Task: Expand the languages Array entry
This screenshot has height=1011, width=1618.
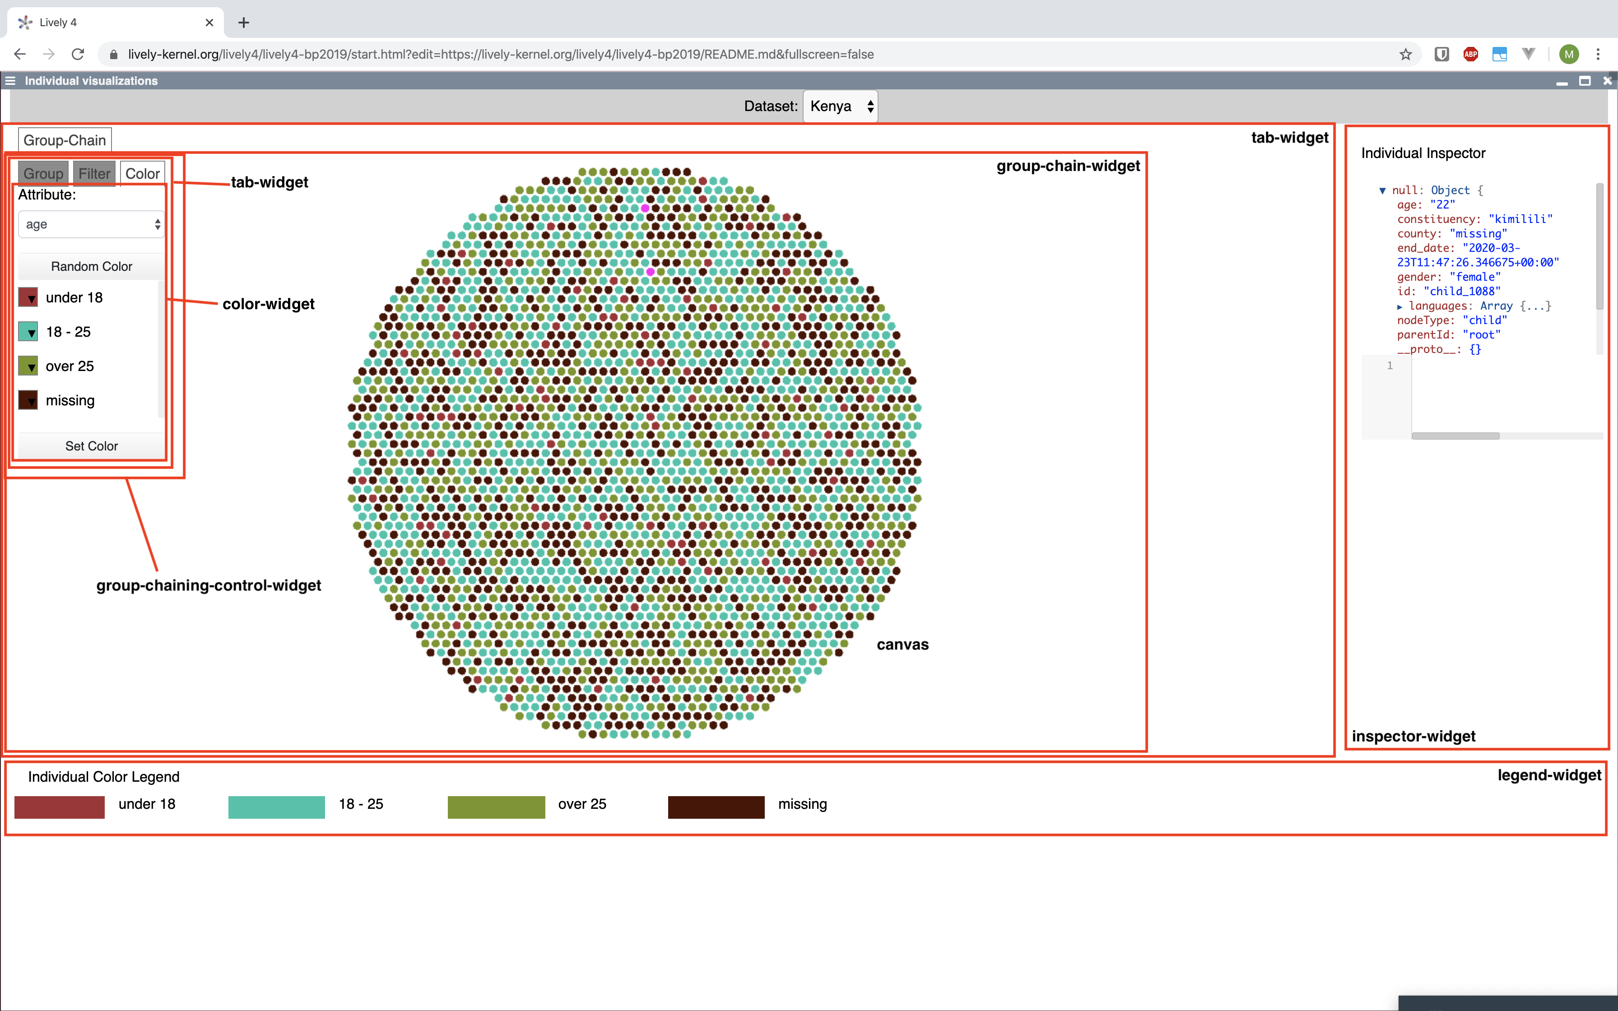Action: (1399, 306)
